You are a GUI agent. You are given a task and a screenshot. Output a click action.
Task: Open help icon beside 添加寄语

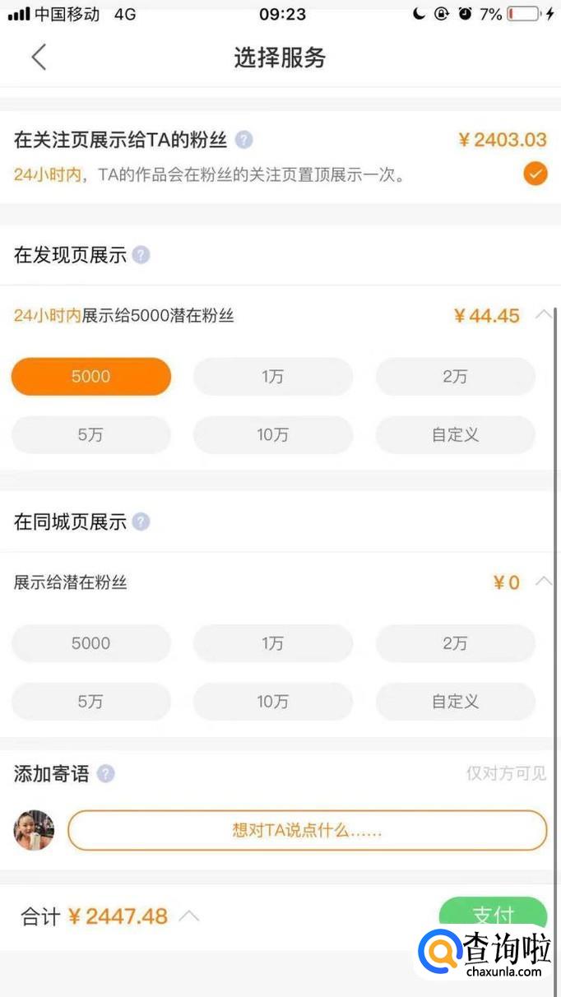105,773
